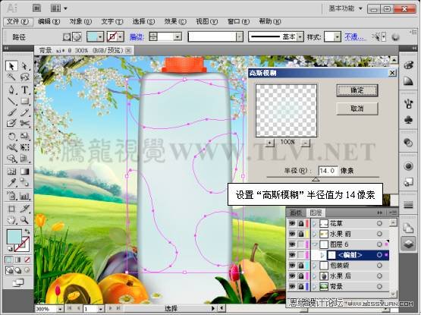Open the Appearance panel circle icon

(x=409, y=166)
